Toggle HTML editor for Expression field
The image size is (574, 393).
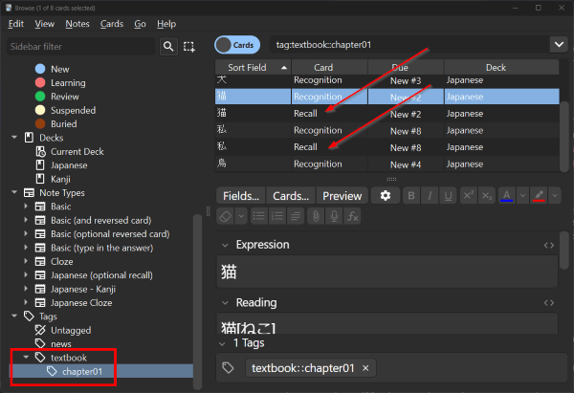point(549,245)
